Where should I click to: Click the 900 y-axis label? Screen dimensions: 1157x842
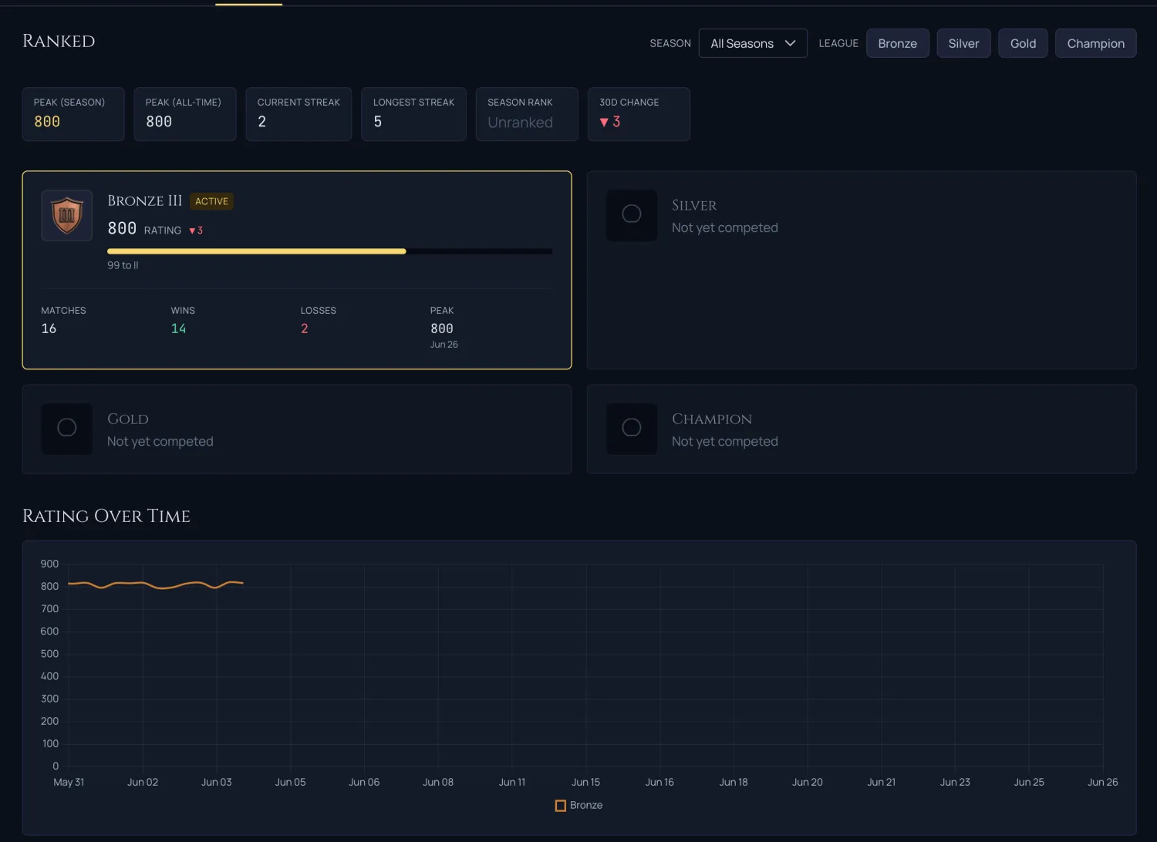[49, 564]
